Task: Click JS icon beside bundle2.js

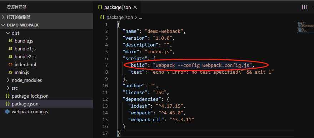Action: tap(10, 57)
